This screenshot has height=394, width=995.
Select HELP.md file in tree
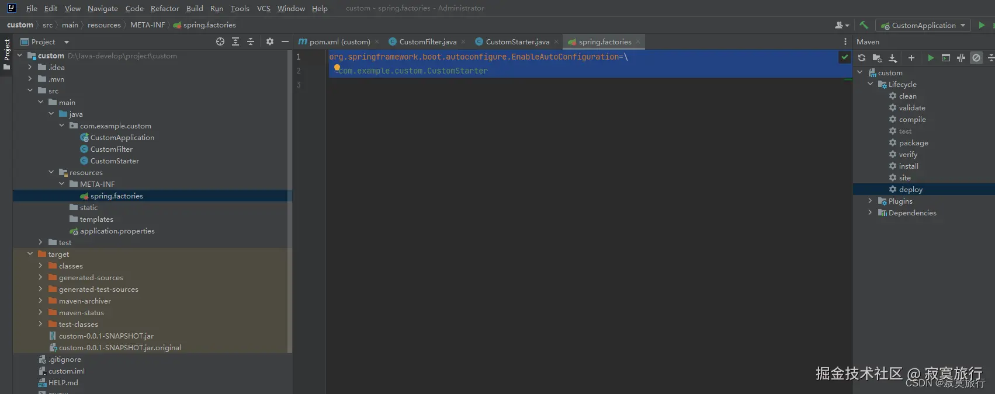click(x=63, y=382)
